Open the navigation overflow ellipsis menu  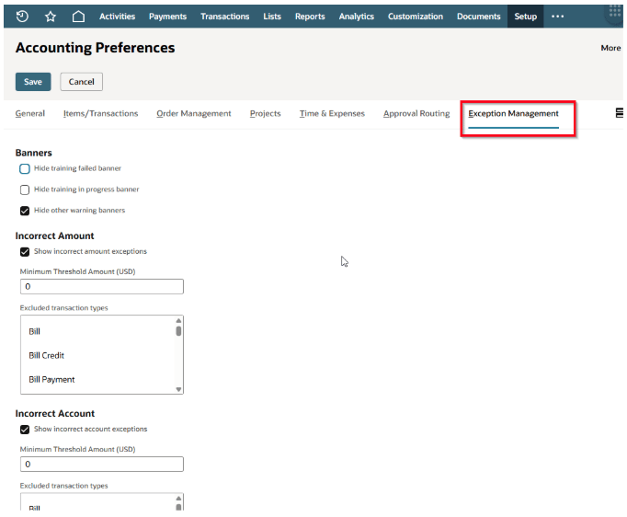(557, 17)
